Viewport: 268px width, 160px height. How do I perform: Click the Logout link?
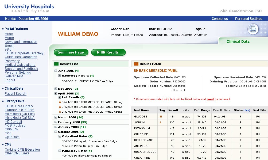(x=10, y=80)
